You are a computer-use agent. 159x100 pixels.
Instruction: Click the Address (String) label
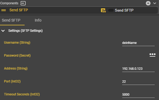tap(16, 68)
